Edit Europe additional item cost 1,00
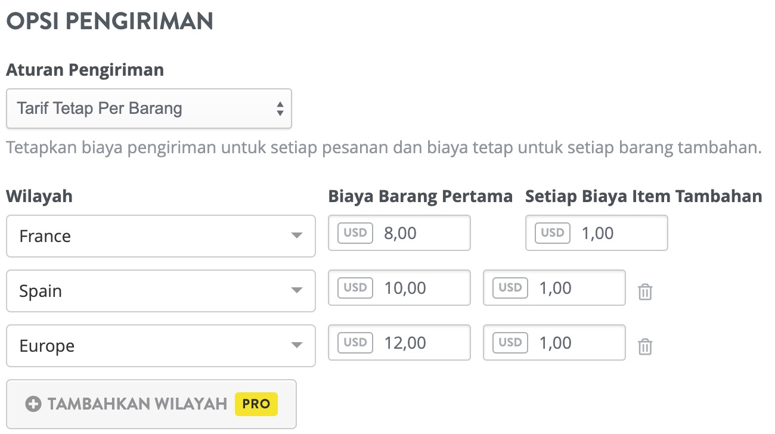 click(x=554, y=342)
